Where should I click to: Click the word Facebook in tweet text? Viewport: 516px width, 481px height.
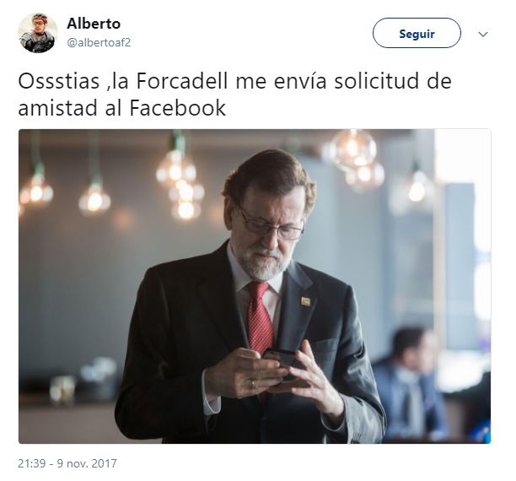(x=178, y=108)
